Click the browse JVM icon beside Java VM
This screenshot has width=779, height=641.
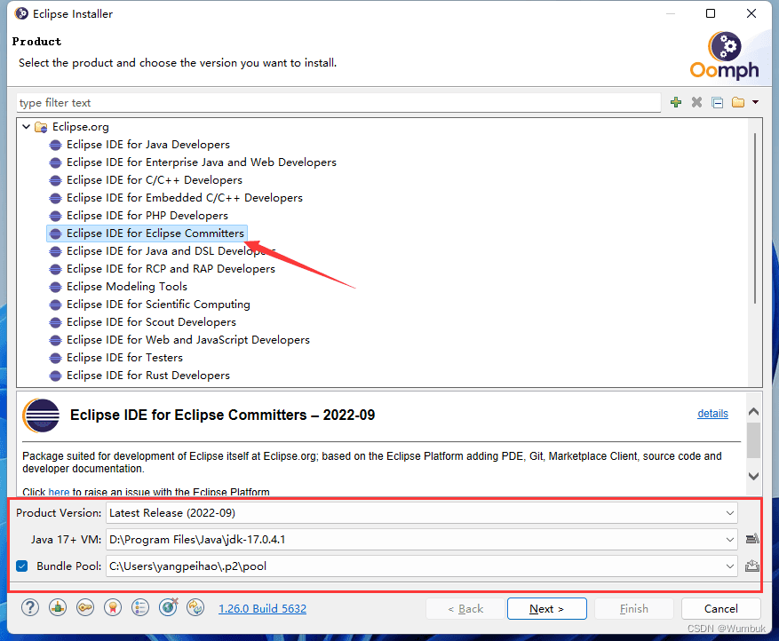pos(752,539)
